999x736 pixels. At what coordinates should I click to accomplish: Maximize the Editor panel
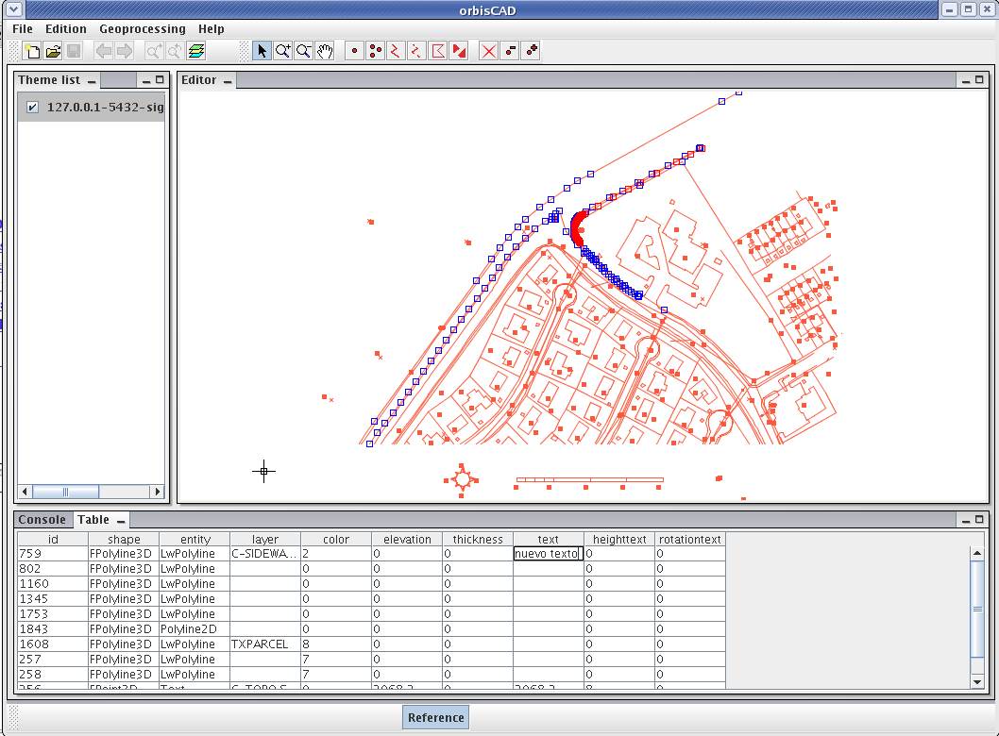click(x=979, y=80)
